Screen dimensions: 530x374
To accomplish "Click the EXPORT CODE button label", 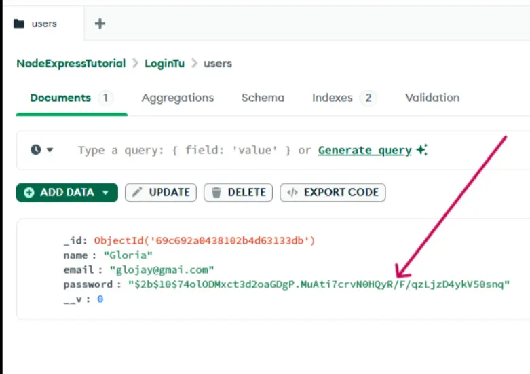I will point(341,192).
